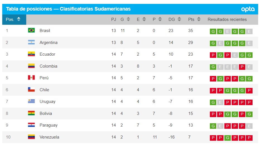The height and width of the screenshot is (158, 264).
Task: Sort standings by Pts column
Action: [199, 19]
